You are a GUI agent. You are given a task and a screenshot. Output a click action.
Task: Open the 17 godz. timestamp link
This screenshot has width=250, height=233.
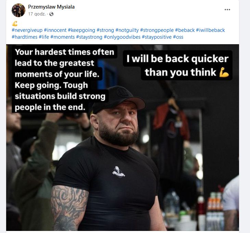coord(37,14)
